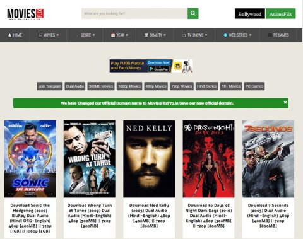This screenshot has height=239, width=303.
Task: Click the Year calendar icon
Action: (113, 35)
